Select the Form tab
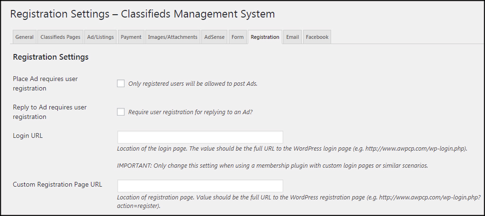 point(238,37)
